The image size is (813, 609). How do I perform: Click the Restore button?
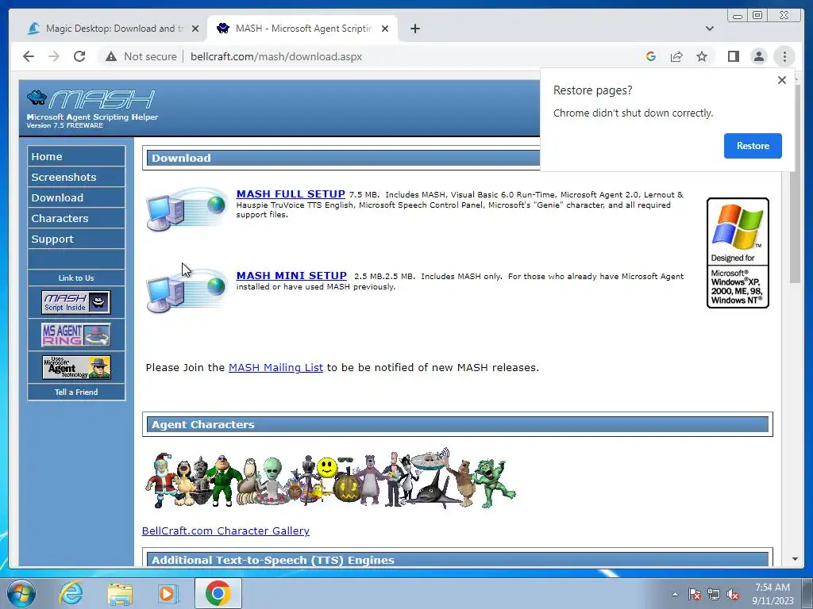coord(753,146)
